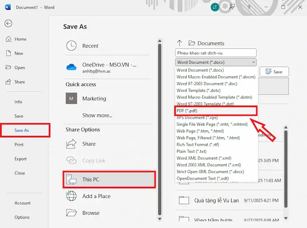Image resolution: width=307 pixels, height=228 pixels.
Task: Open the Quà tặng lễ Vu Lan folder
Action: click(216, 200)
